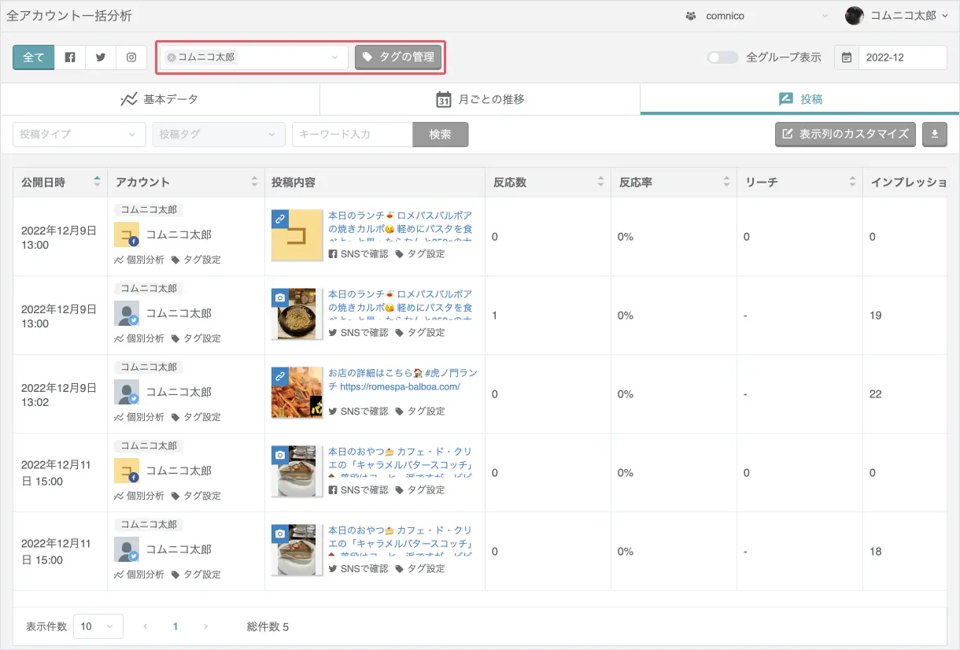Focus the キーワード入力 field

click(353, 135)
